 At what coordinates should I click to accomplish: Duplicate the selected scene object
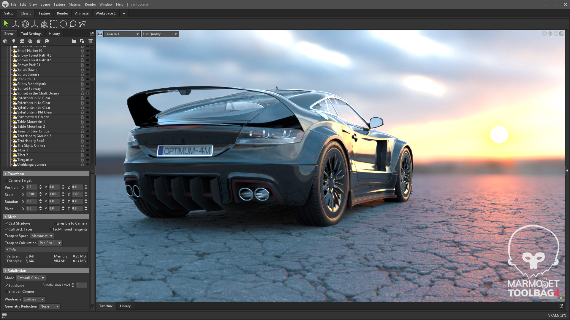pyautogui.click(x=82, y=41)
